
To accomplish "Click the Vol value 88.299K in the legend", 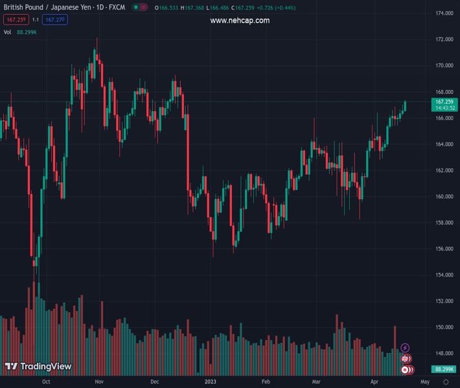I will click(x=27, y=32).
